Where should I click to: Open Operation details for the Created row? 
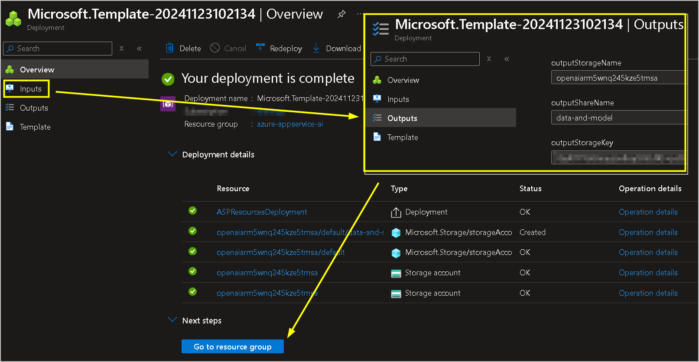[x=648, y=232]
